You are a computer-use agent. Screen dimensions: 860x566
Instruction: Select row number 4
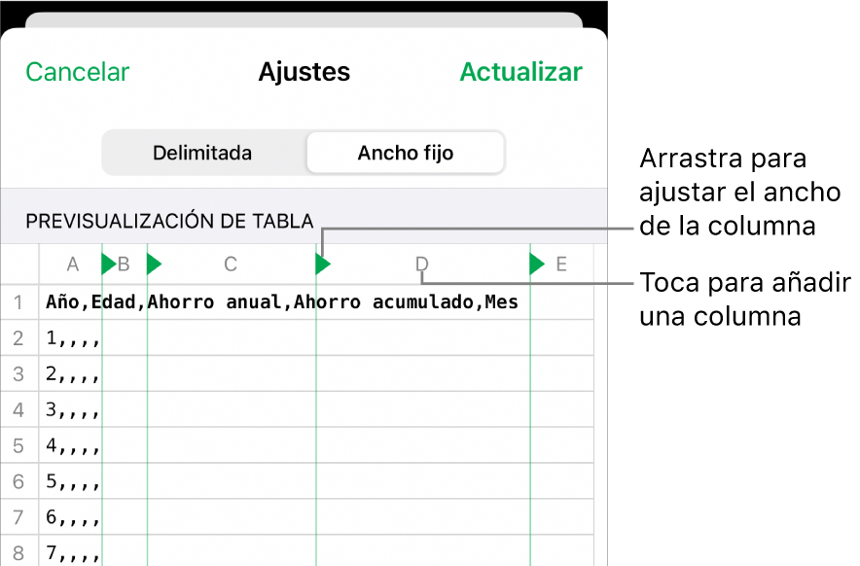[x=18, y=409]
